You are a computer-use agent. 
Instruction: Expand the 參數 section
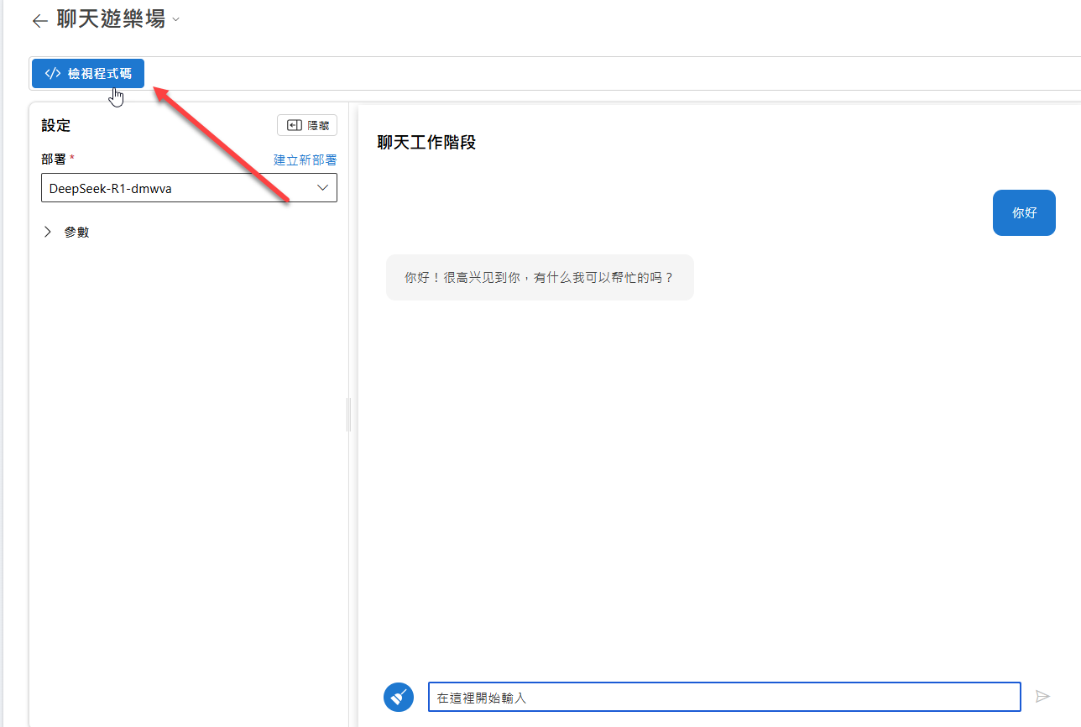[66, 232]
